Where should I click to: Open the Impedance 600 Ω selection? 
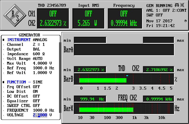tap(39, 54)
